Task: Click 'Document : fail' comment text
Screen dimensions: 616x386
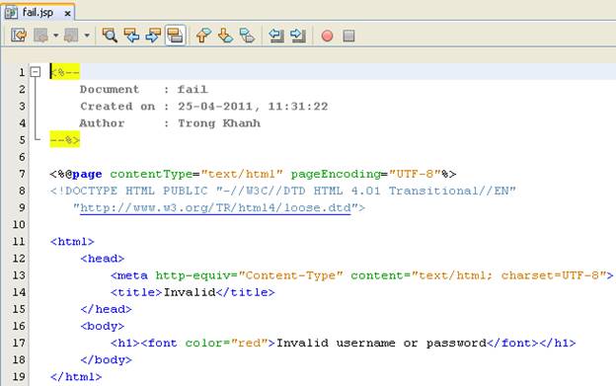Action: coord(144,90)
